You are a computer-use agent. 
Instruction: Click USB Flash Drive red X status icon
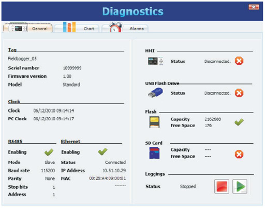pos(239,93)
